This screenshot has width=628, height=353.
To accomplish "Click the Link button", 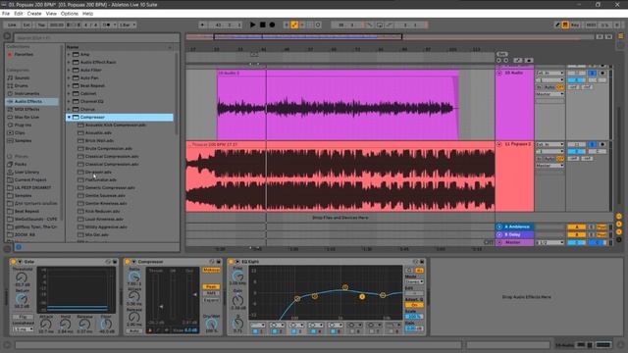I will 12,25.
